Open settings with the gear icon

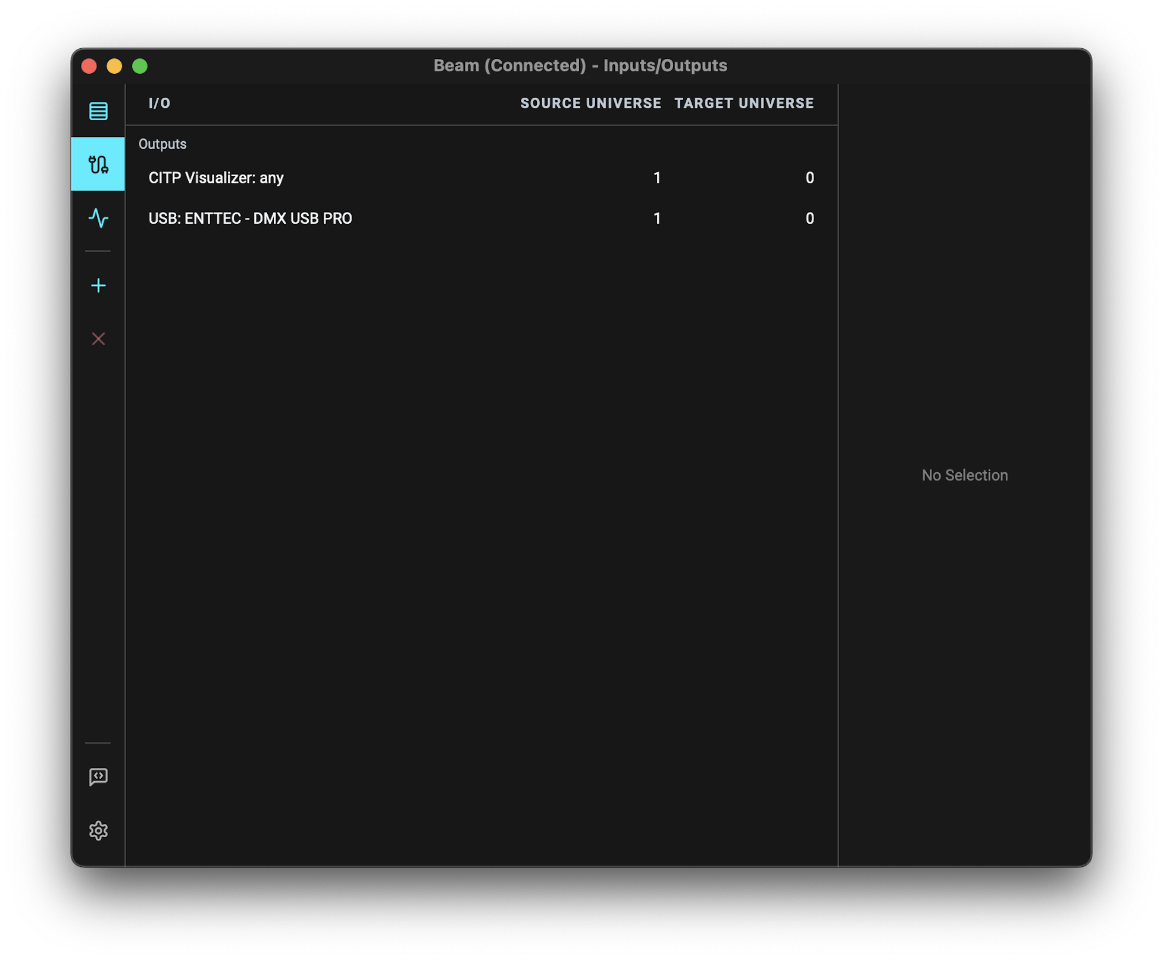[98, 830]
